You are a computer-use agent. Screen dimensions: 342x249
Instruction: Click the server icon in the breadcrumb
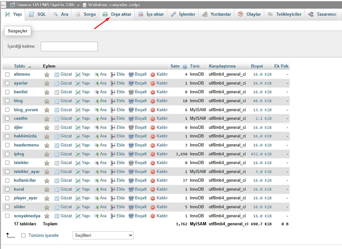point(12,5)
